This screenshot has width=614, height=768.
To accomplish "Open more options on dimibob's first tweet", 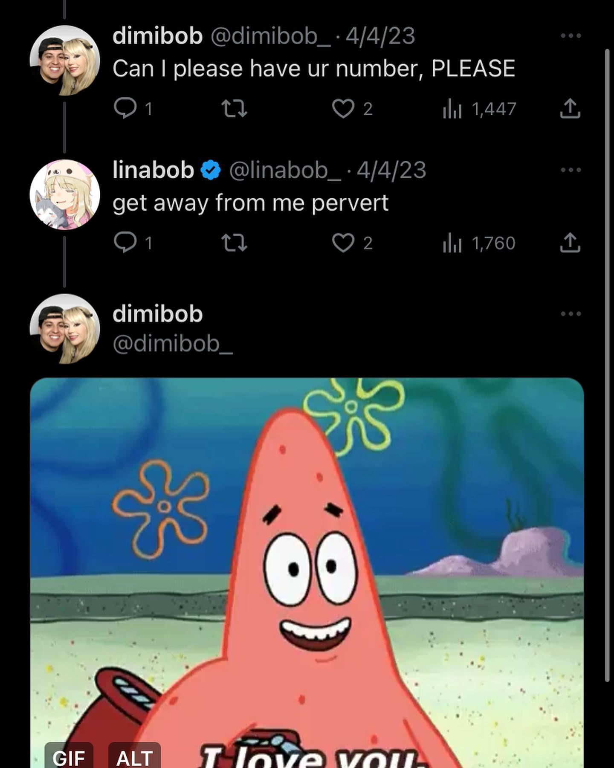I will click(571, 36).
